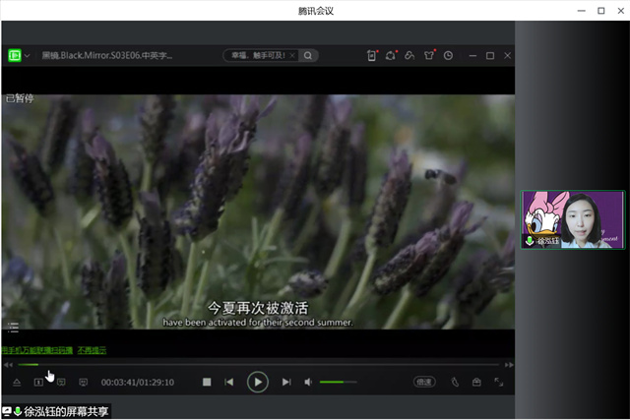The width and height of the screenshot is (630, 420).
Task: Click the eject/open file icon
Action: click(x=16, y=382)
